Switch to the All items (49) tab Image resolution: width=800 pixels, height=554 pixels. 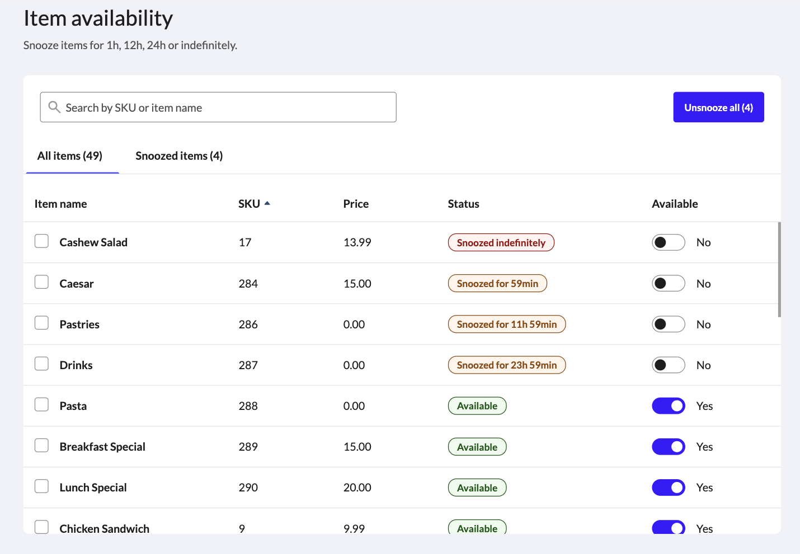coord(70,156)
